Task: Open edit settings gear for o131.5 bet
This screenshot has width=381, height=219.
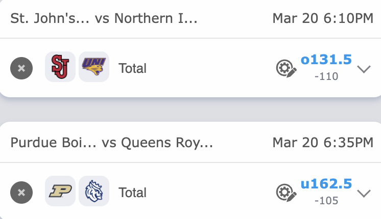Action: coord(286,68)
